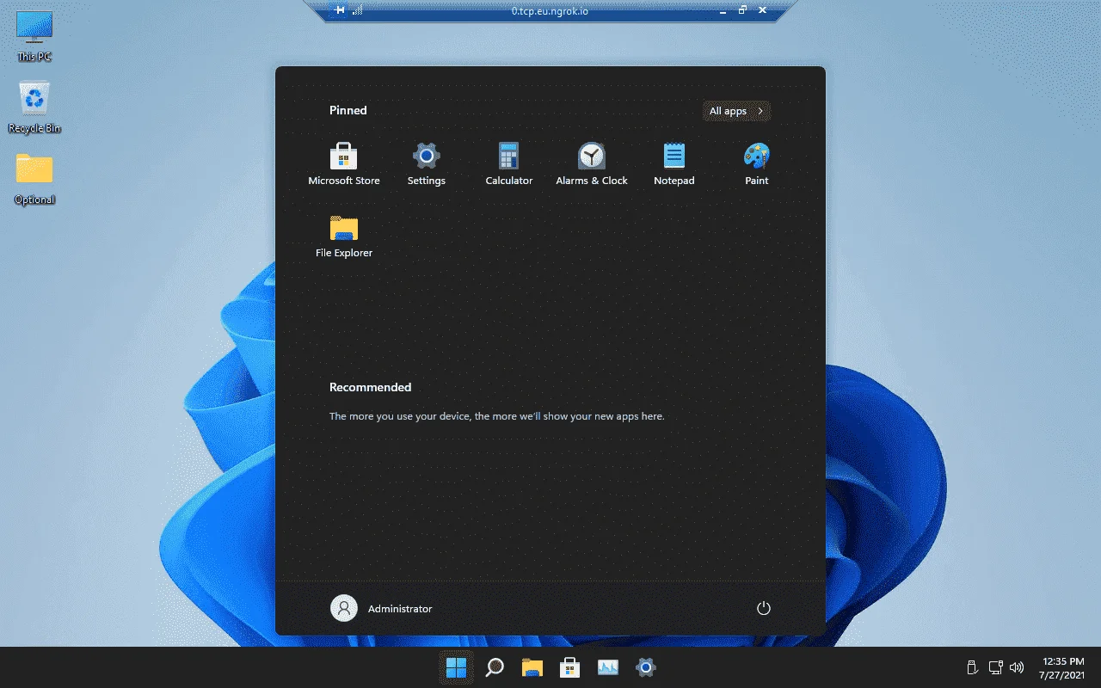Select the This PC desktop icon

point(34,36)
